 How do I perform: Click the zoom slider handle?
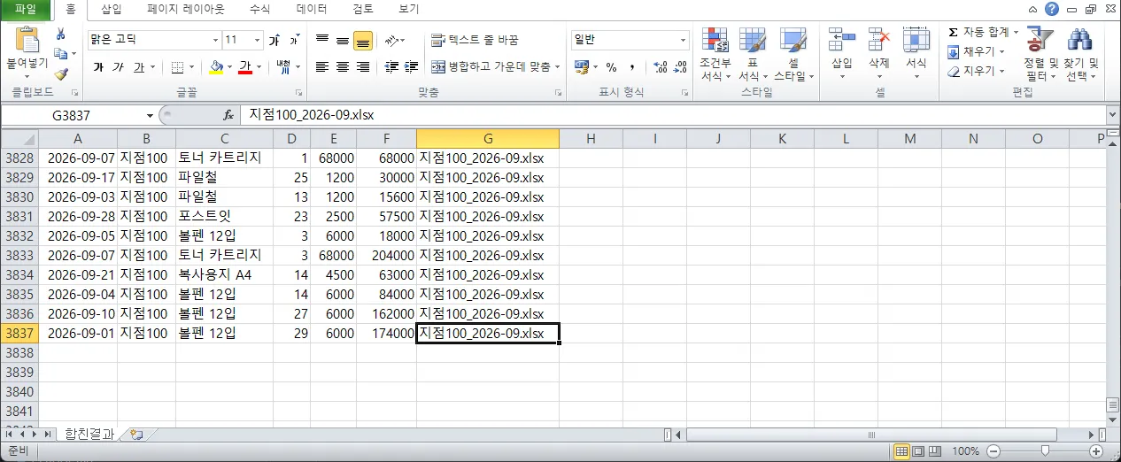[1046, 451]
